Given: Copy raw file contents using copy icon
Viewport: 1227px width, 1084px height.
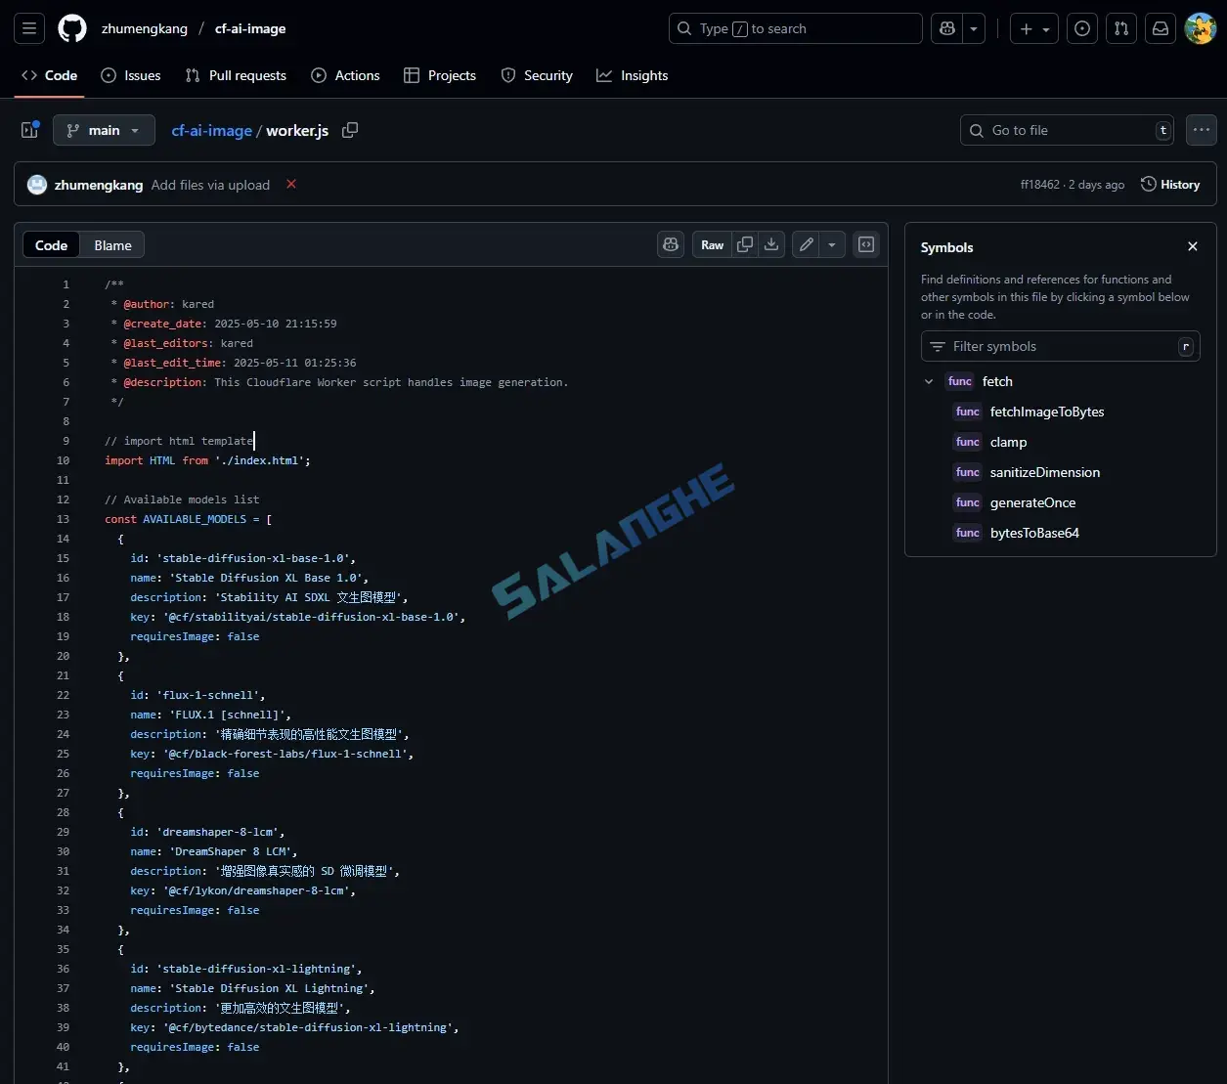Looking at the screenshot, I should tap(744, 244).
